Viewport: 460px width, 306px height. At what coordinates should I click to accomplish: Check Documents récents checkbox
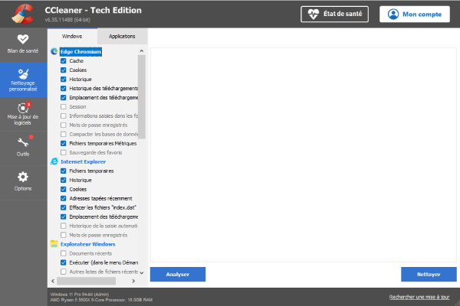tap(64, 253)
